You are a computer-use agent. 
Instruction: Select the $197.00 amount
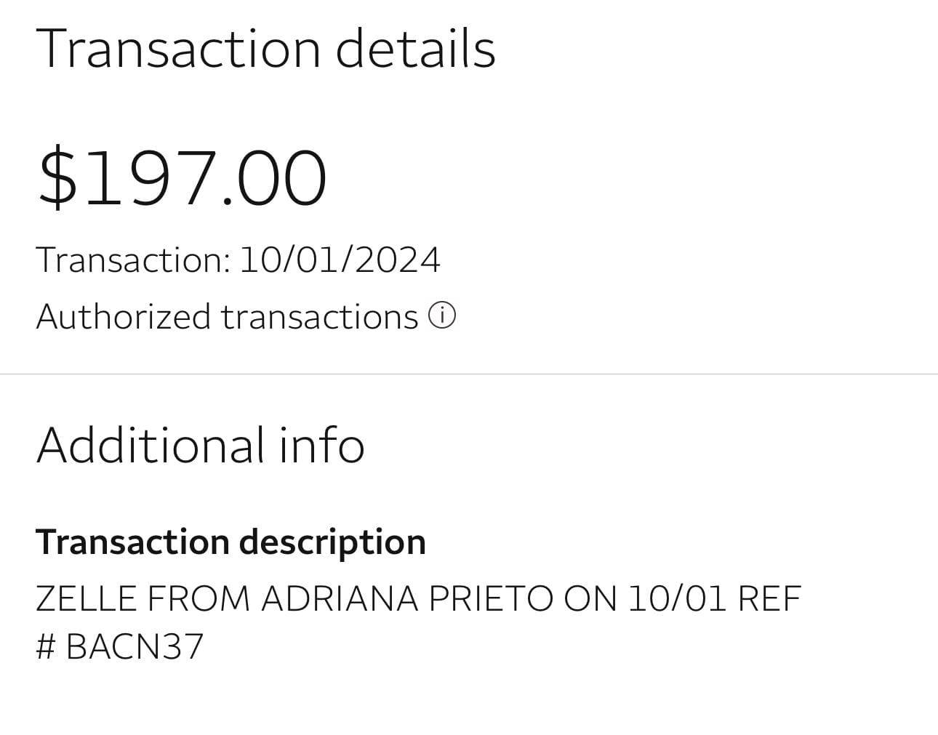click(183, 178)
